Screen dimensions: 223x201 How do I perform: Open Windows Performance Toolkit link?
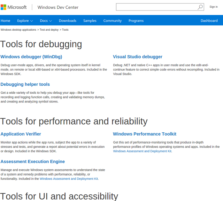tap(145, 134)
